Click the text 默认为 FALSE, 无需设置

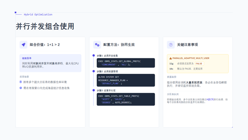pos(190,69)
